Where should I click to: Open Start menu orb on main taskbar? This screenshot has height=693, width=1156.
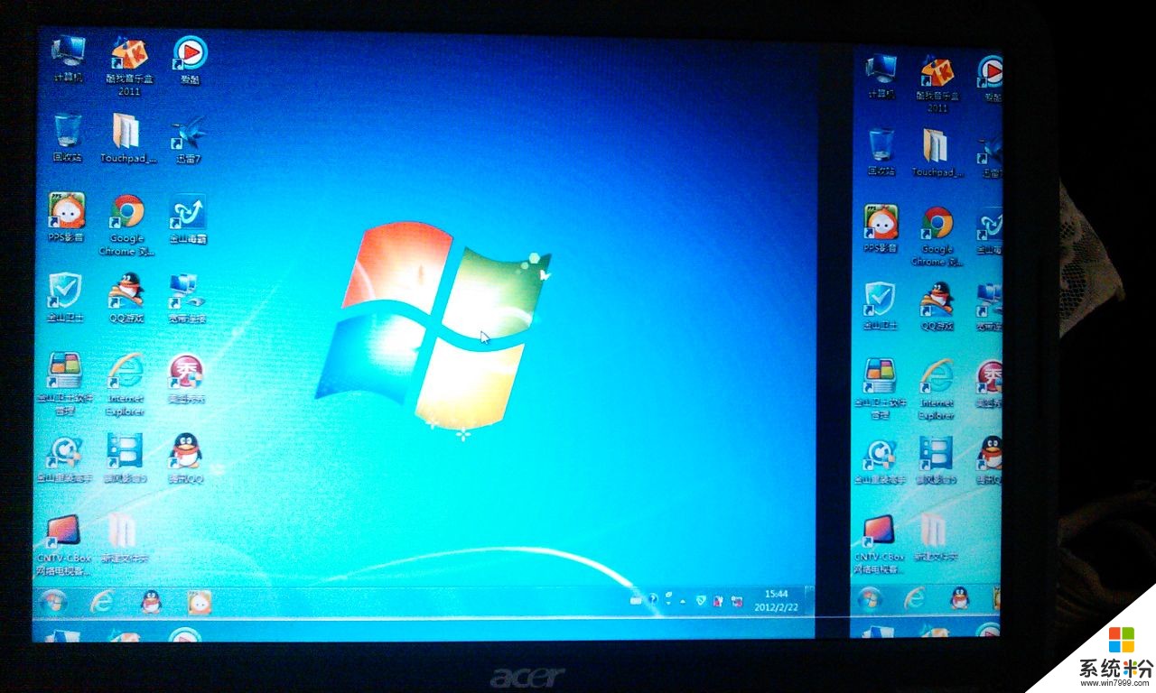[x=52, y=601]
